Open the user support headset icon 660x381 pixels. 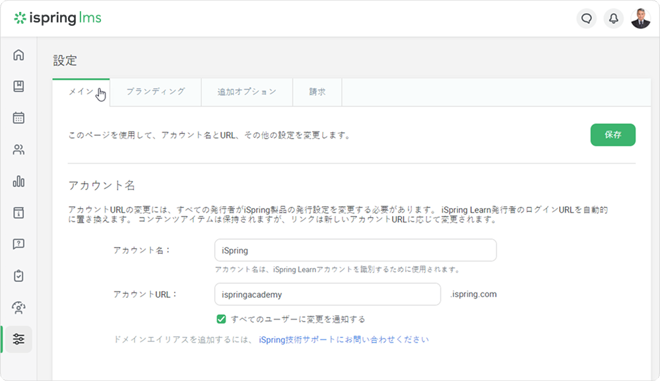18,307
